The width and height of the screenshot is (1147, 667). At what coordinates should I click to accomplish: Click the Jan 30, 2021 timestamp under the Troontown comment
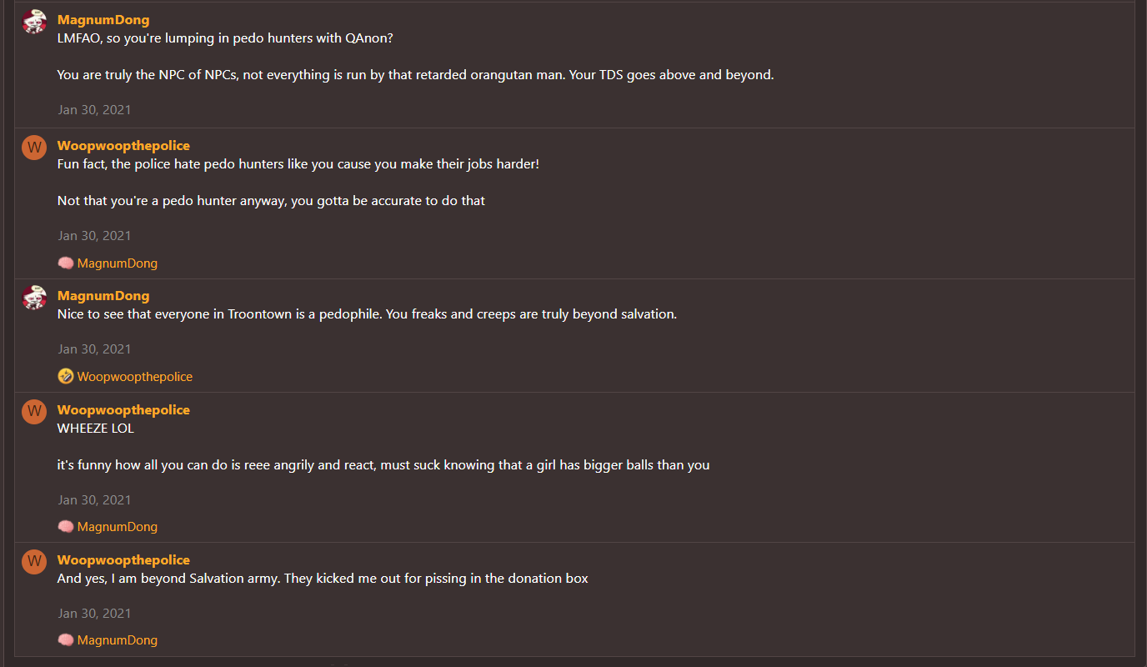[x=94, y=349]
